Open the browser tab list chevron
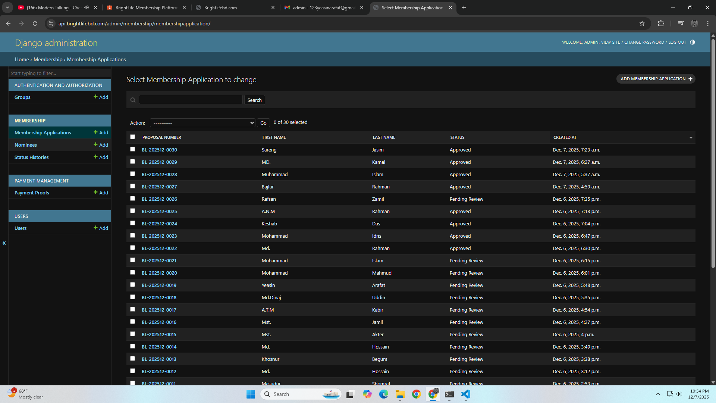The height and width of the screenshot is (403, 716). 7,7
